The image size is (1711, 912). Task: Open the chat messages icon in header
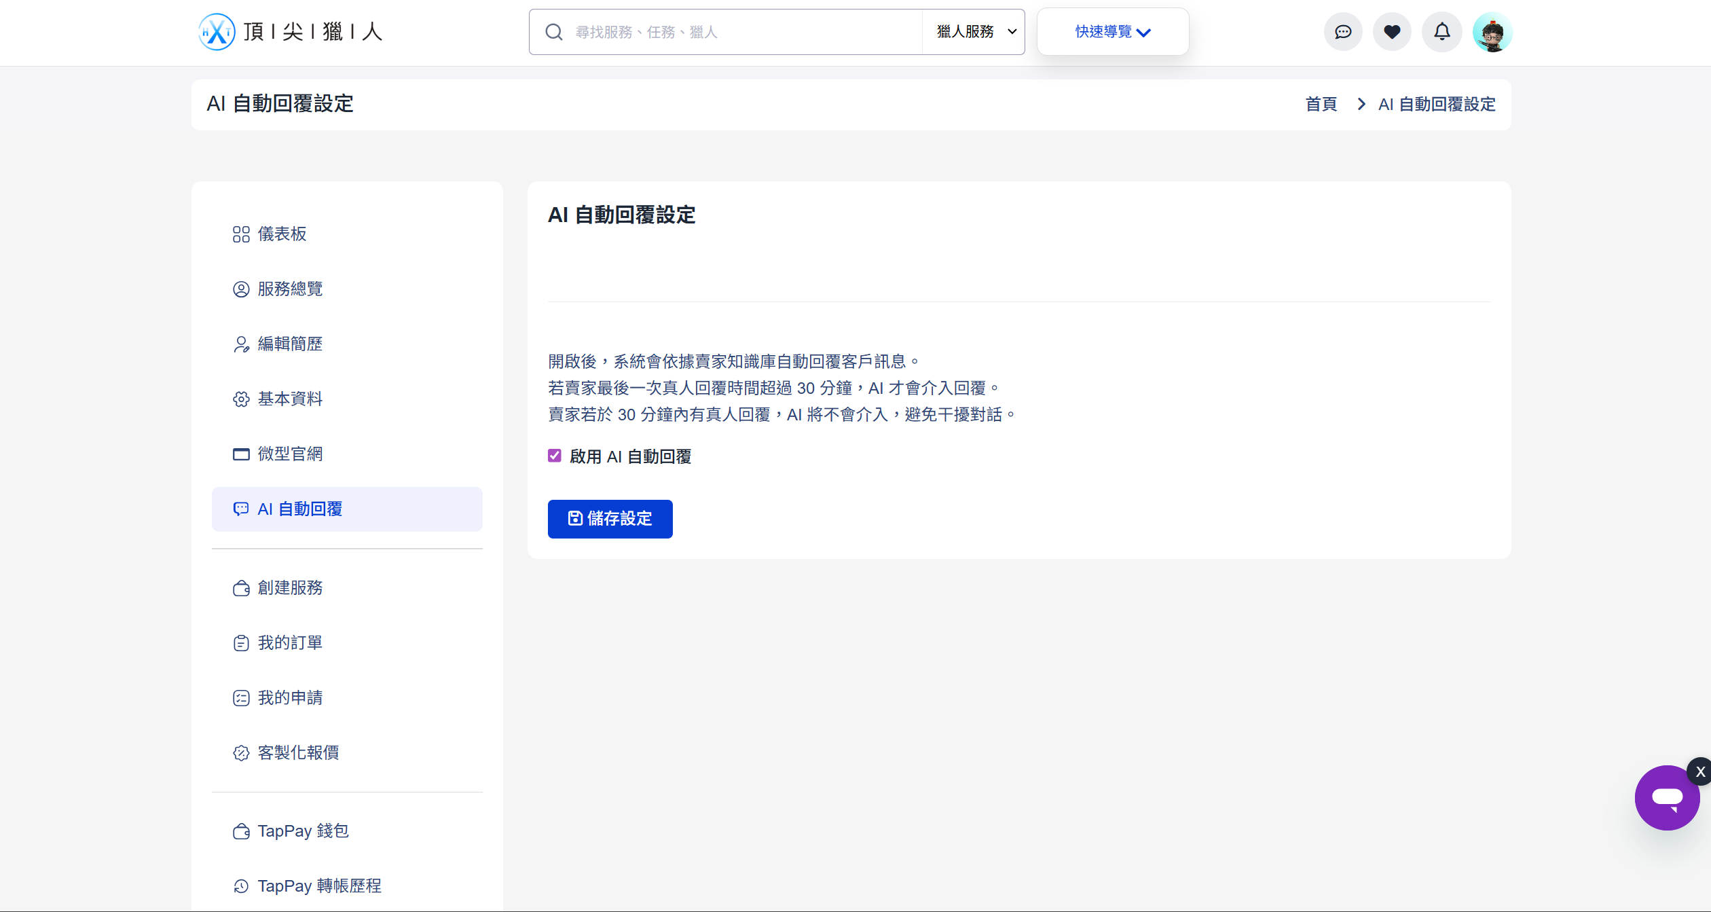coord(1342,32)
